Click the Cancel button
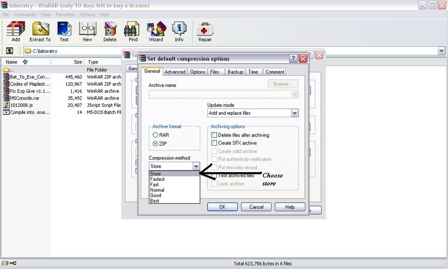Screen dimensions: 448x269 pos(256,207)
